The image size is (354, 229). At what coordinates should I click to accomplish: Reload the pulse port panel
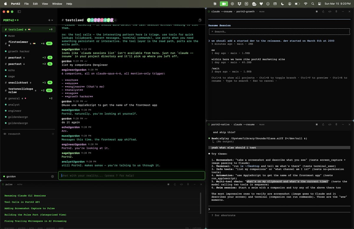pyautogui.click(x=175, y=184)
